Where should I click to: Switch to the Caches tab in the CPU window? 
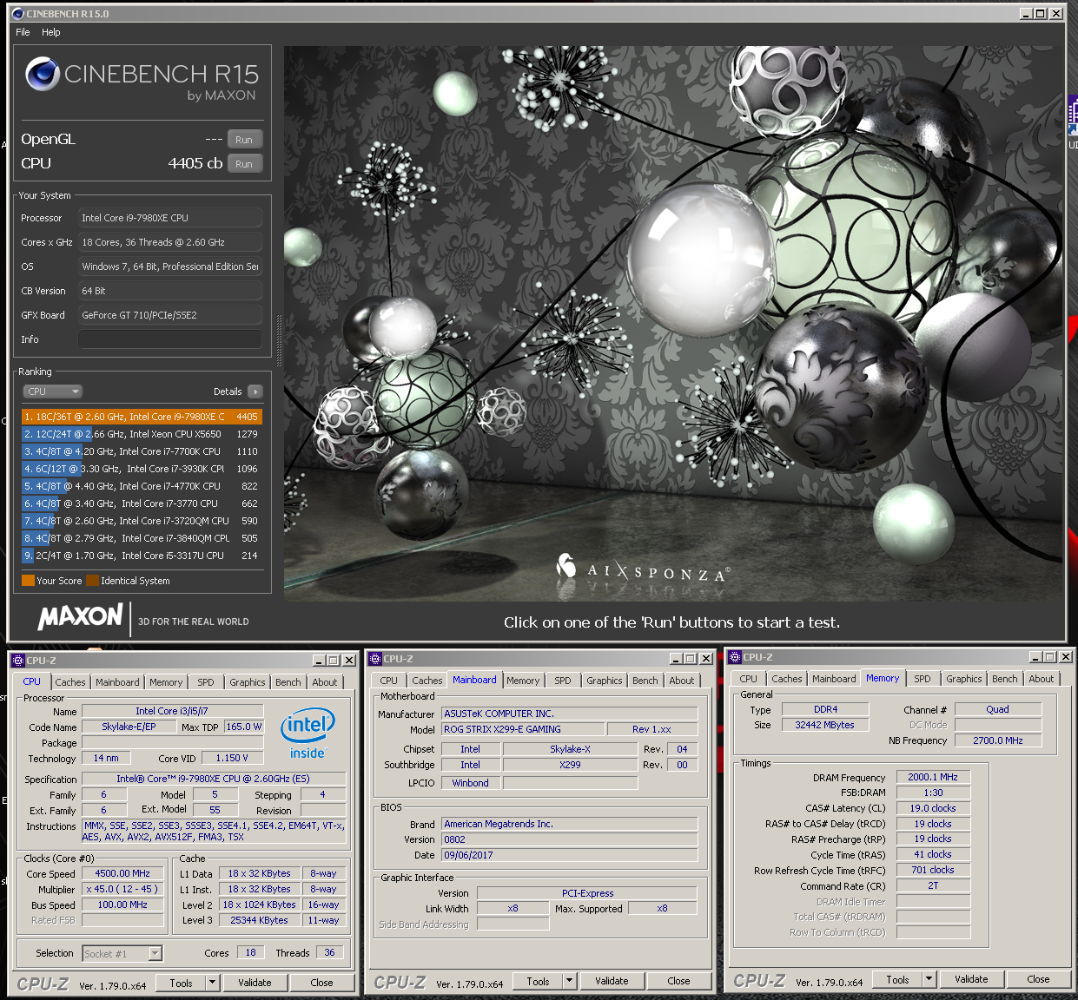click(x=70, y=682)
